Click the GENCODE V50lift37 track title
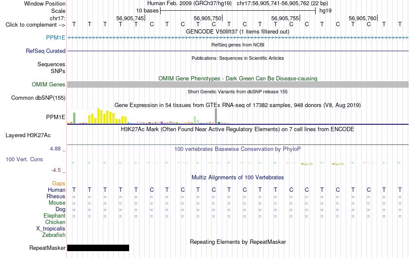This screenshot has height=258, width=409. [x=238, y=31]
